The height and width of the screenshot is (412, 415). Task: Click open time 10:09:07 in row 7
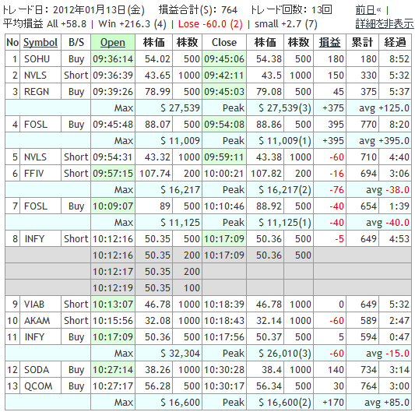[x=113, y=206]
